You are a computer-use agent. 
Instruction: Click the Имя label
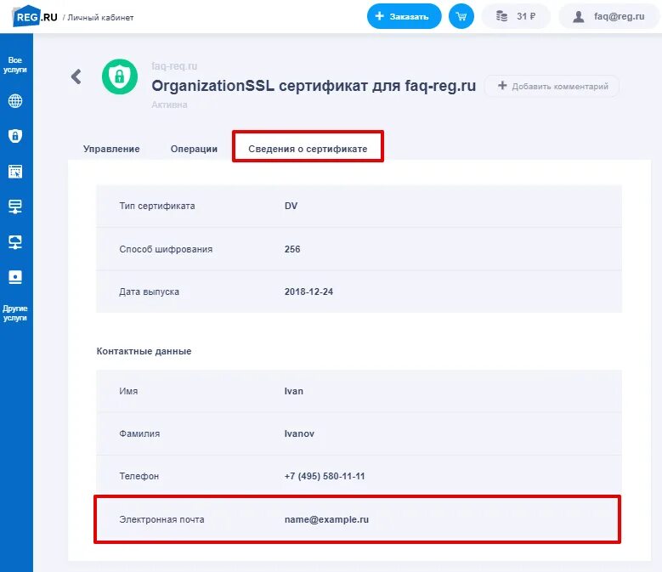pyautogui.click(x=128, y=391)
